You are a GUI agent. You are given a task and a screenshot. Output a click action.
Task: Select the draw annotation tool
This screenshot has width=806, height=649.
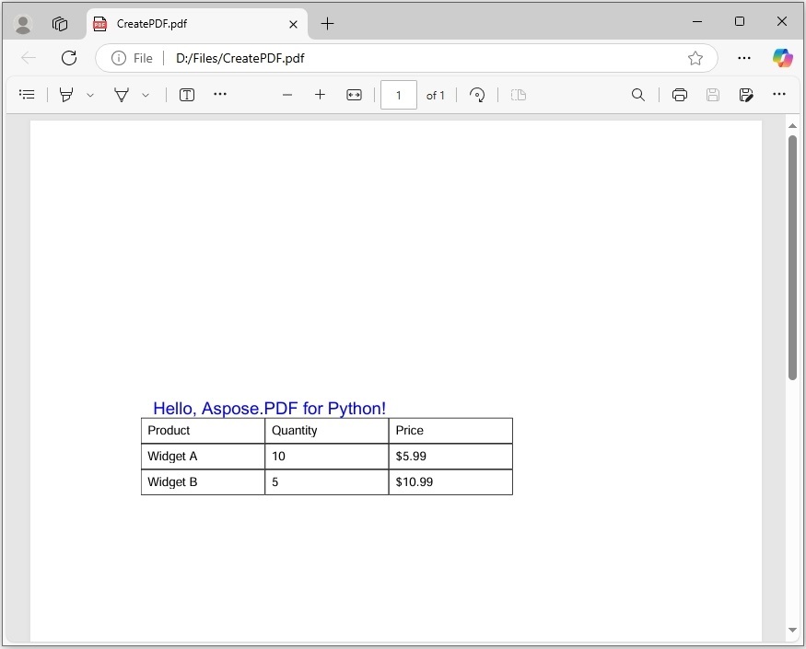pyautogui.click(x=121, y=94)
